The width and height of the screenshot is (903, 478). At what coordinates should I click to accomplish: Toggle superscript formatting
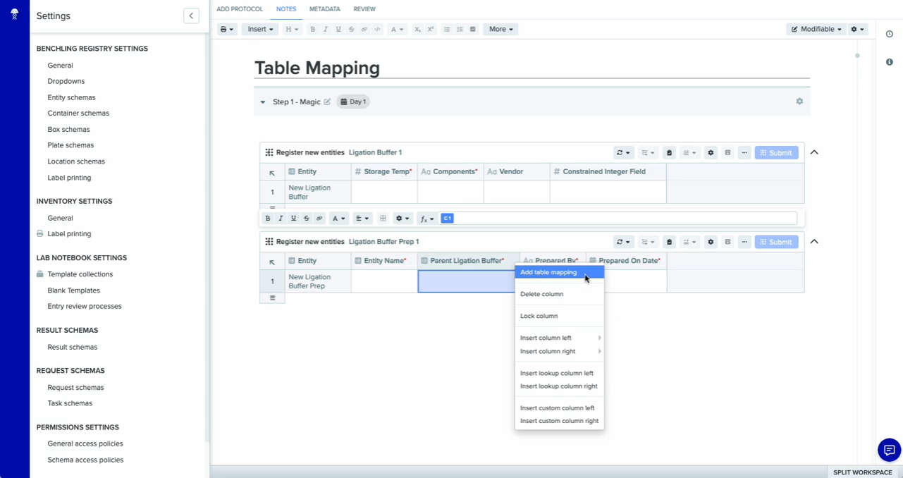click(431, 30)
